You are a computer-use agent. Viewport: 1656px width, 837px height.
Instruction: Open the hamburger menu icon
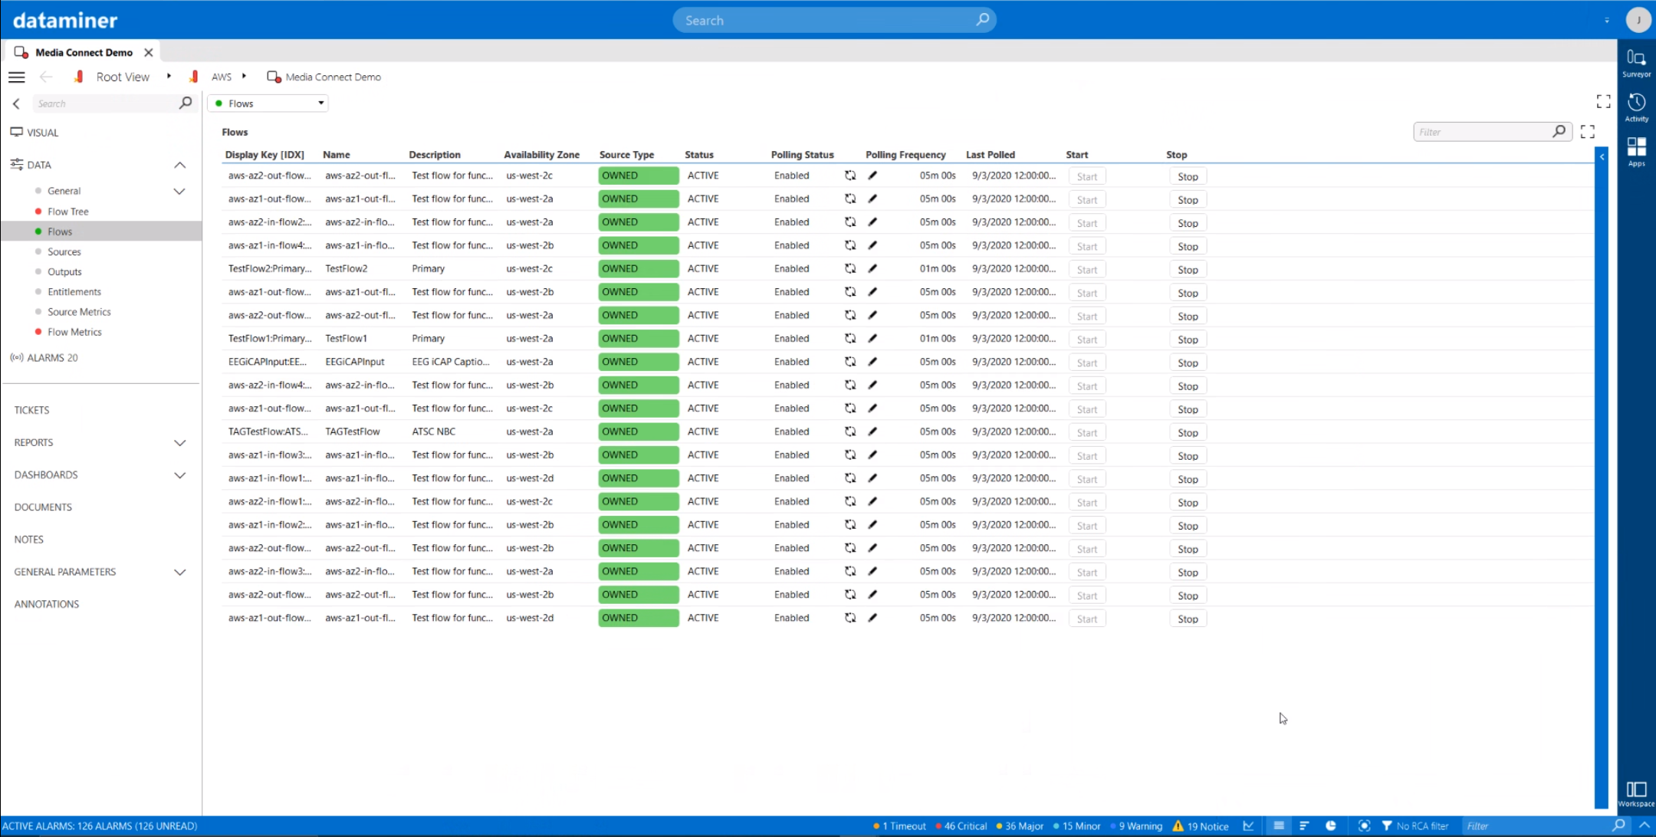point(17,77)
